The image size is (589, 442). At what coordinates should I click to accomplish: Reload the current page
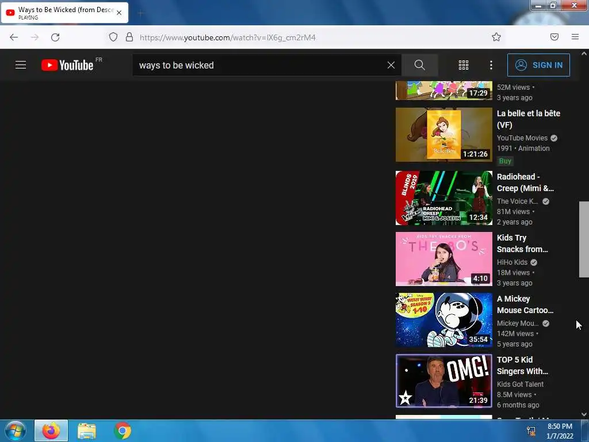55,37
